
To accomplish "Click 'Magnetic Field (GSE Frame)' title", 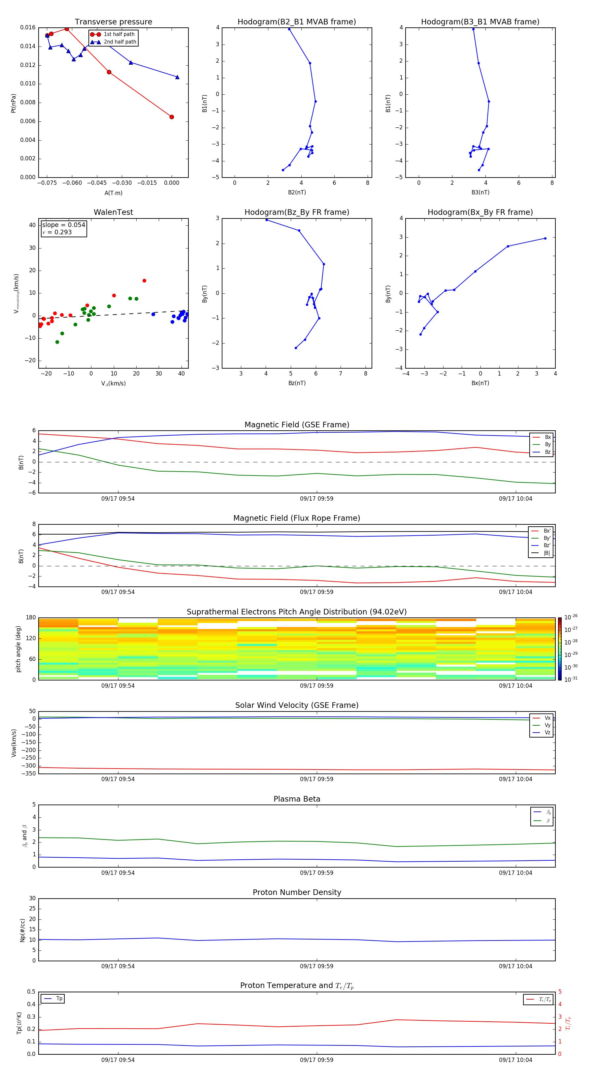I will 297,425.
